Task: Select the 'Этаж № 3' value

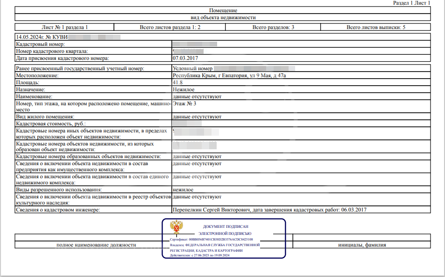Action: (184, 103)
